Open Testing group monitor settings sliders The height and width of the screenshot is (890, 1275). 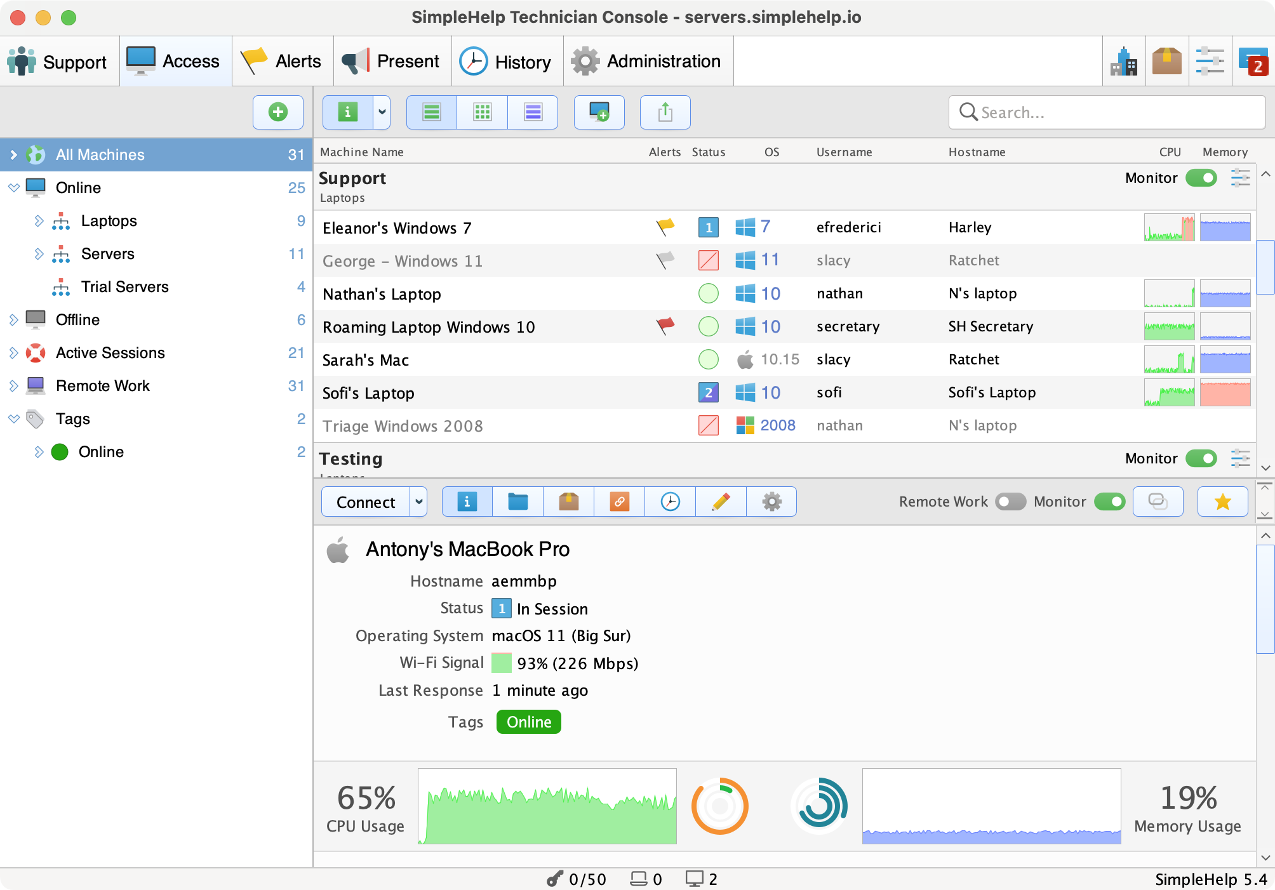pos(1240,458)
